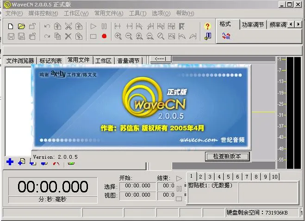
Task: Click the add document plus icon beside blue plus
Action: point(21,161)
